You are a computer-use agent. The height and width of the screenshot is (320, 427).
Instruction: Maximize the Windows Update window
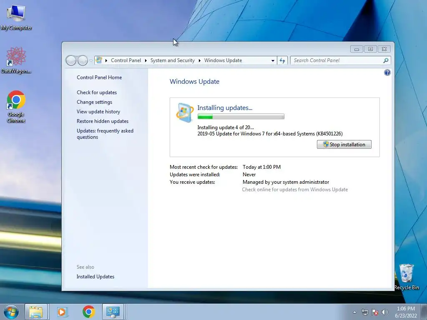tap(370, 49)
